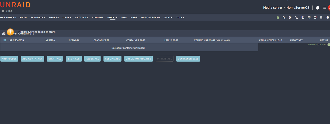Click the Add Container button
Viewport: 330px width, 124px height.
(x=33, y=59)
